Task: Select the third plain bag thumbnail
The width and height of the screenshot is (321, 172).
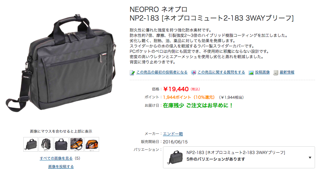Action: [x=61, y=144]
